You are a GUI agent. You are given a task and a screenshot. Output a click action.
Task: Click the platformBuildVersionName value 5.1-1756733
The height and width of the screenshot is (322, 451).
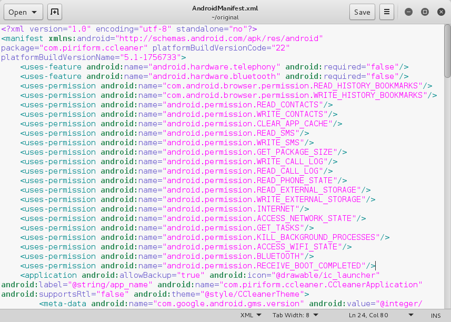tap(150, 57)
